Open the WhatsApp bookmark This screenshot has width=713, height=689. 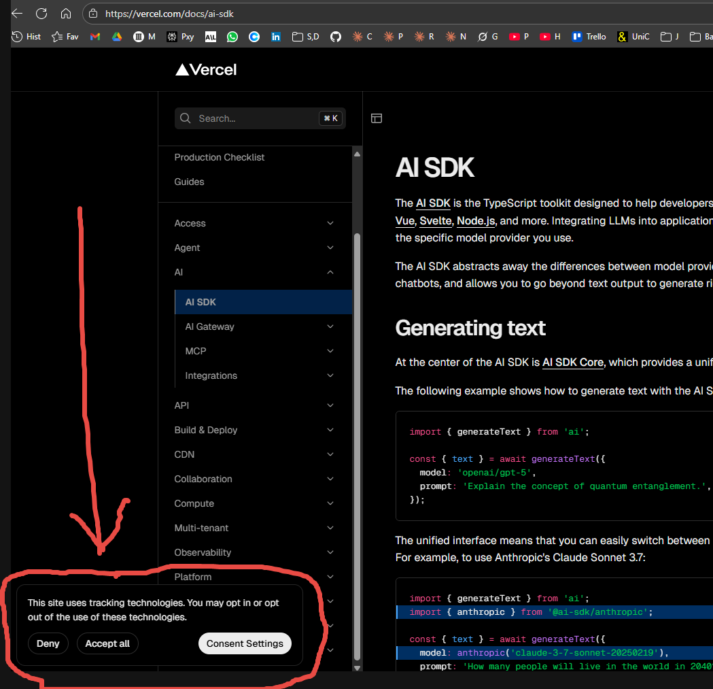pos(232,37)
